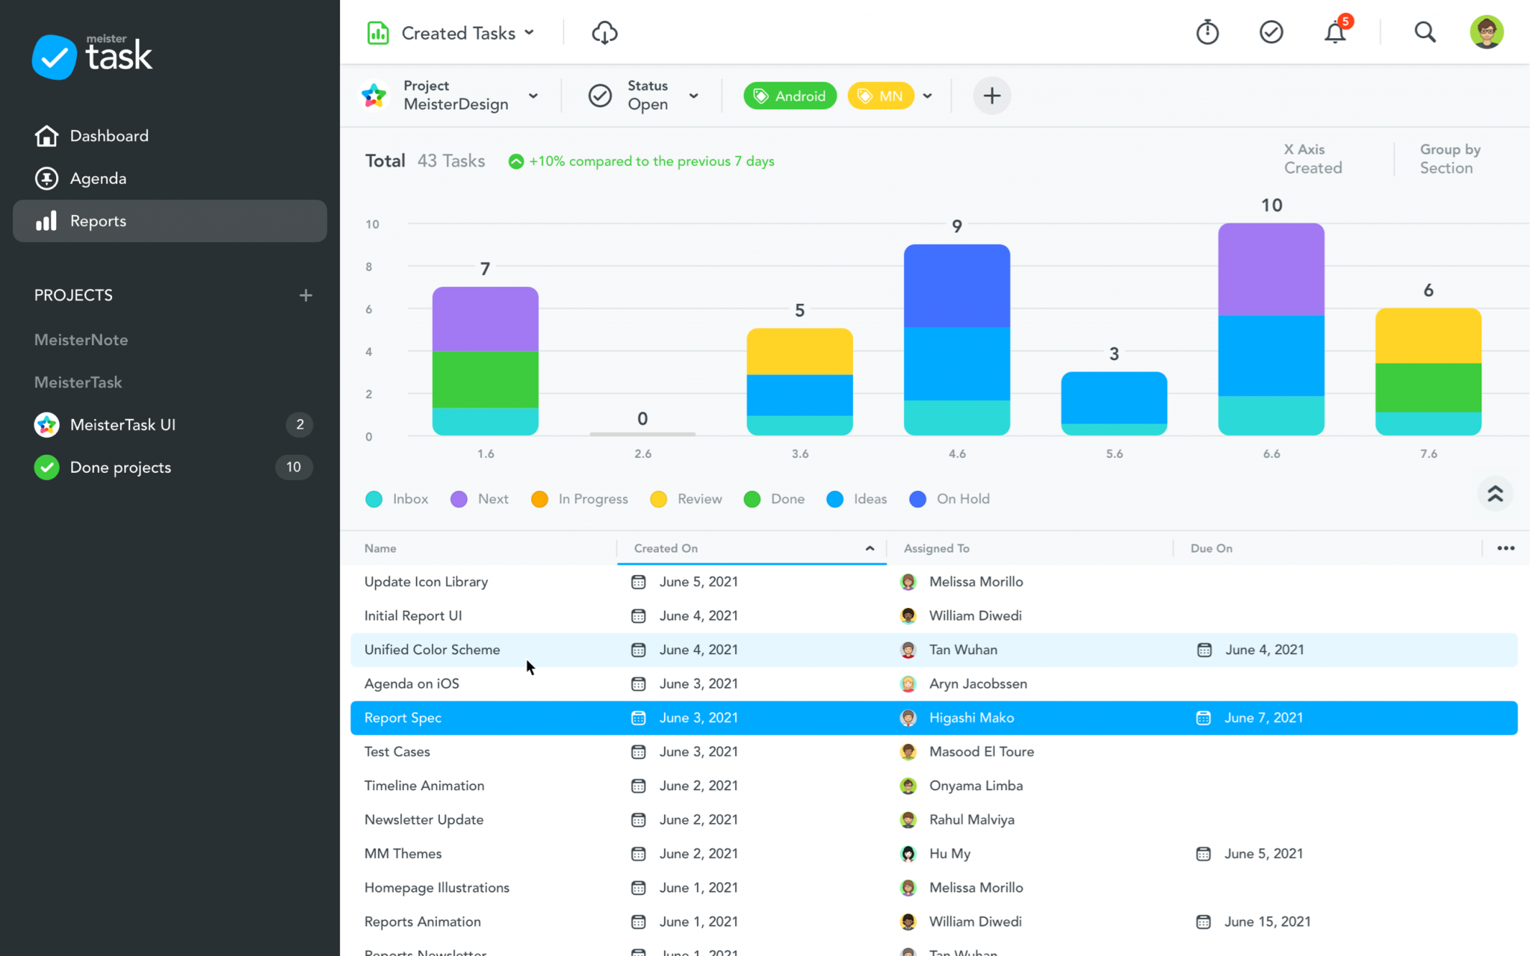Open the Dashboard home icon
Image resolution: width=1530 pixels, height=956 pixels.
46,136
